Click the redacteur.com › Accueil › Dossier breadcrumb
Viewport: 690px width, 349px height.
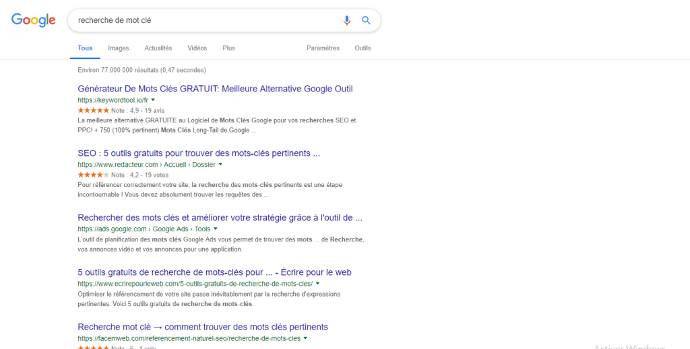[146, 165]
